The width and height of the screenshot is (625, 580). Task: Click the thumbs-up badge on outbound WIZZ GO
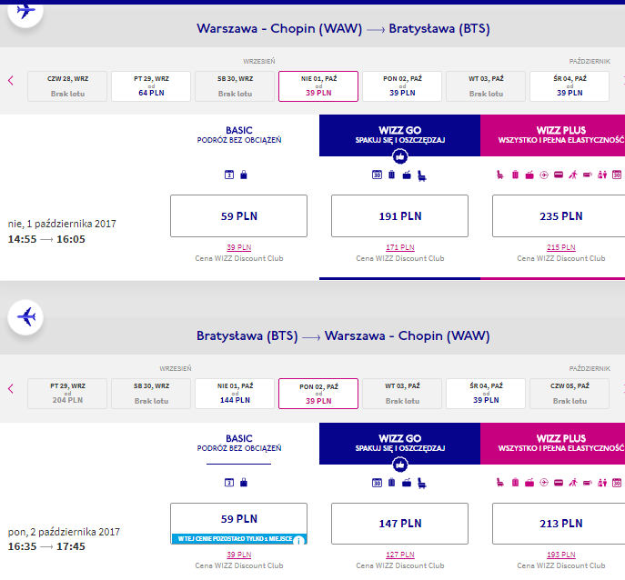pyautogui.click(x=399, y=156)
